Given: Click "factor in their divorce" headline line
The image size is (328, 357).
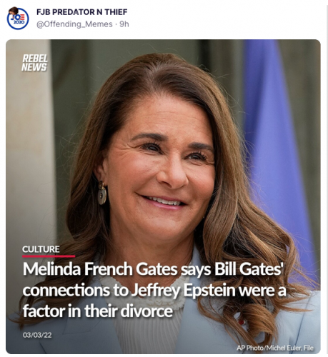Looking at the screenshot, I should tap(98, 311).
